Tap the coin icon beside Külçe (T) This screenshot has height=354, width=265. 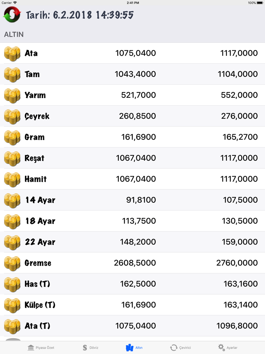click(12, 305)
